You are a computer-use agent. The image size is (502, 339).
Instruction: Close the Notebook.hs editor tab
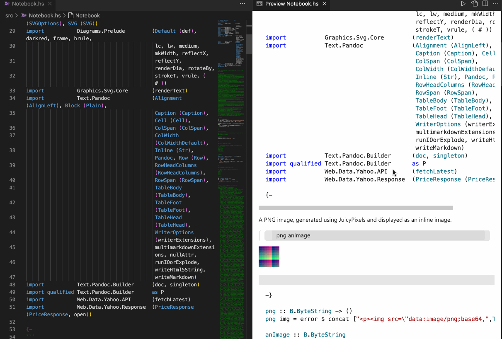pyautogui.click(x=50, y=4)
